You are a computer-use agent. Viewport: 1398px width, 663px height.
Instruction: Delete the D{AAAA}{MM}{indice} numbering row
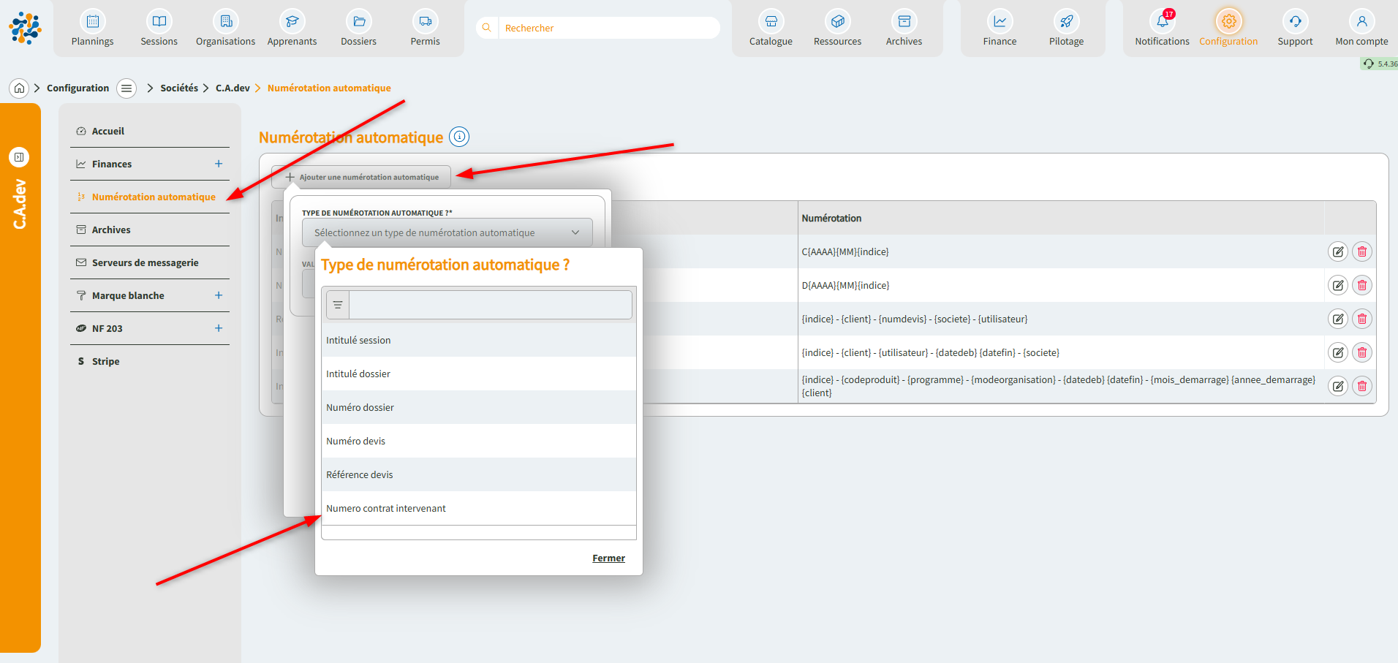(x=1361, y=285)
